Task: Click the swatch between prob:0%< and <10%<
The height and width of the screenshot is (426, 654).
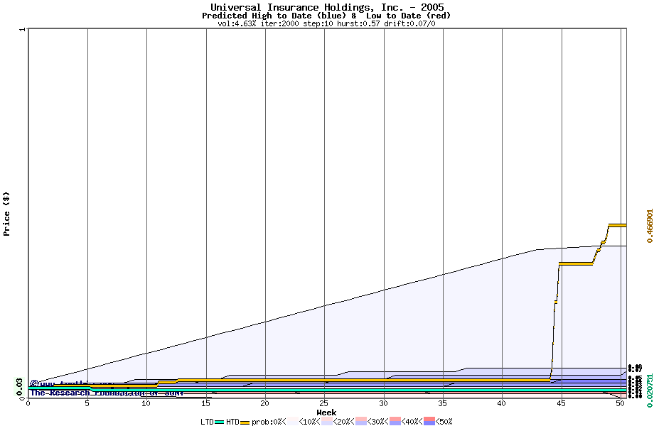Action: [x=292, y=421]
